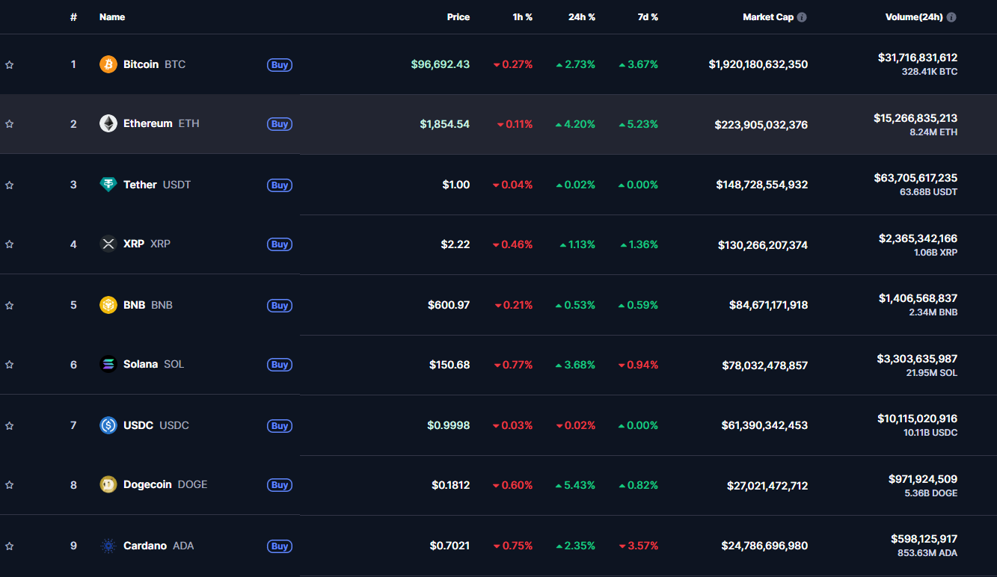Star USDC for the watchlist
Screen dimensions: 997x577
click(x=10, y=426)
